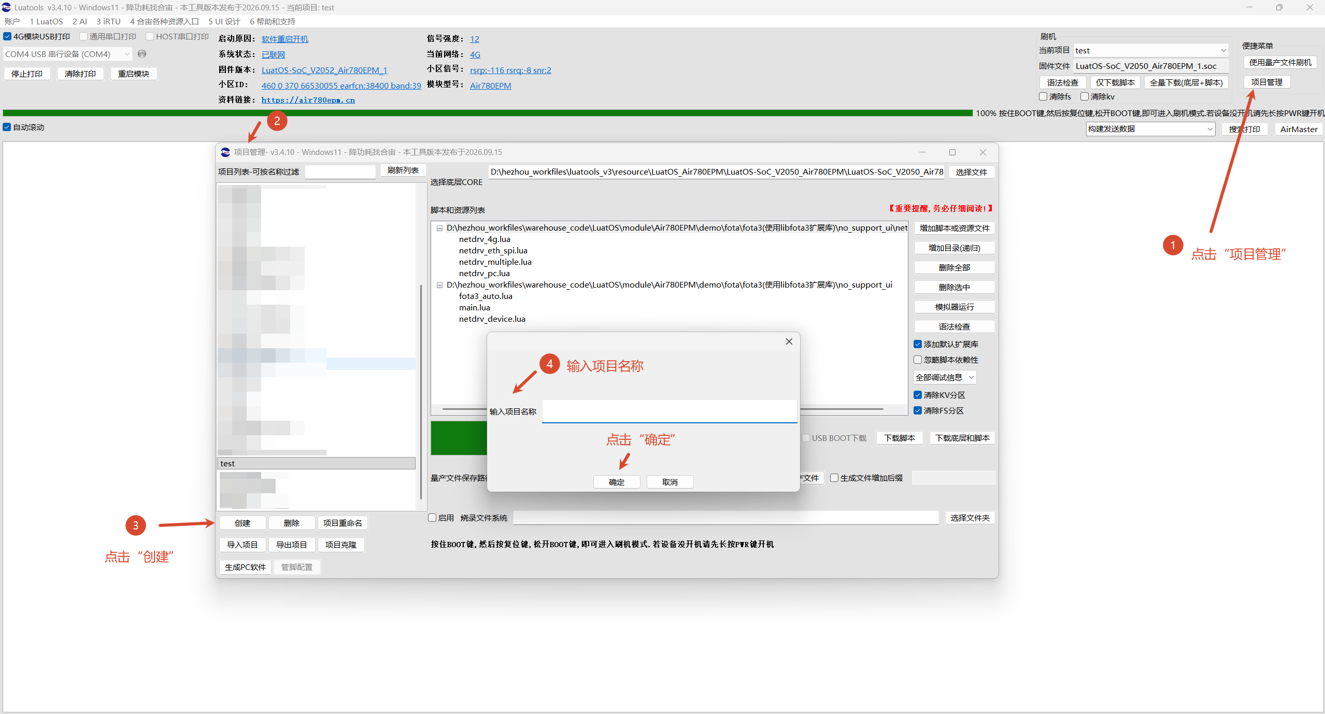Enable HOST串口打印 checkbox
Image resolution: width=1325 pixels, height=714 pixels.
[150, 36]
